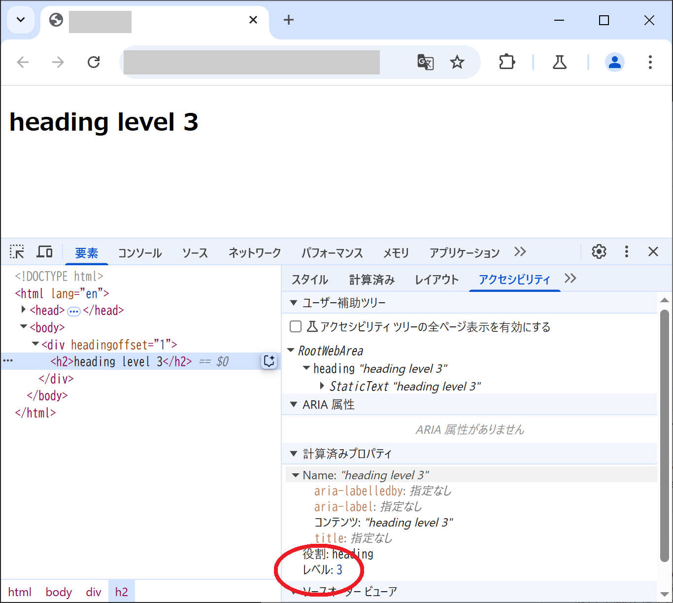Image resolution: width=673 pixels, height=603 pixels.
Task: Click the Chrome Labs flask icon
Action: coord(560,62)
